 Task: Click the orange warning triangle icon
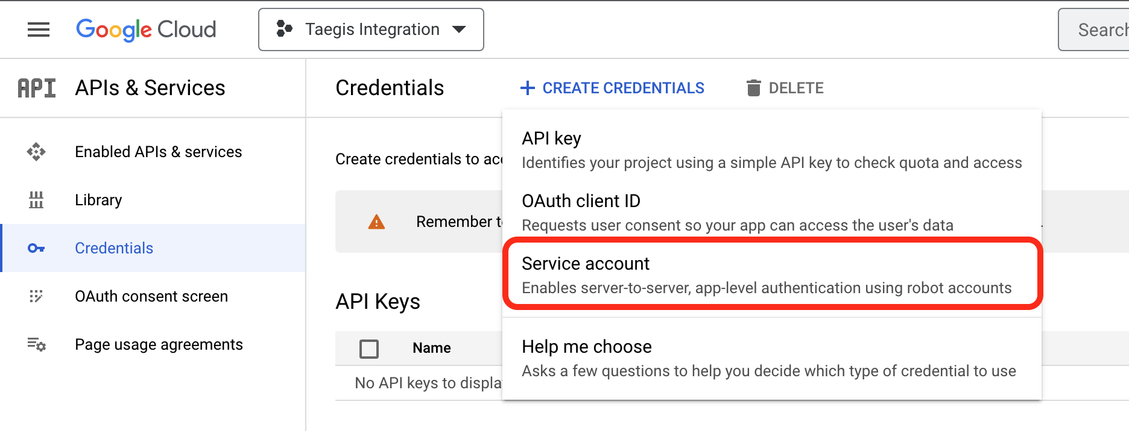point(376,222)
